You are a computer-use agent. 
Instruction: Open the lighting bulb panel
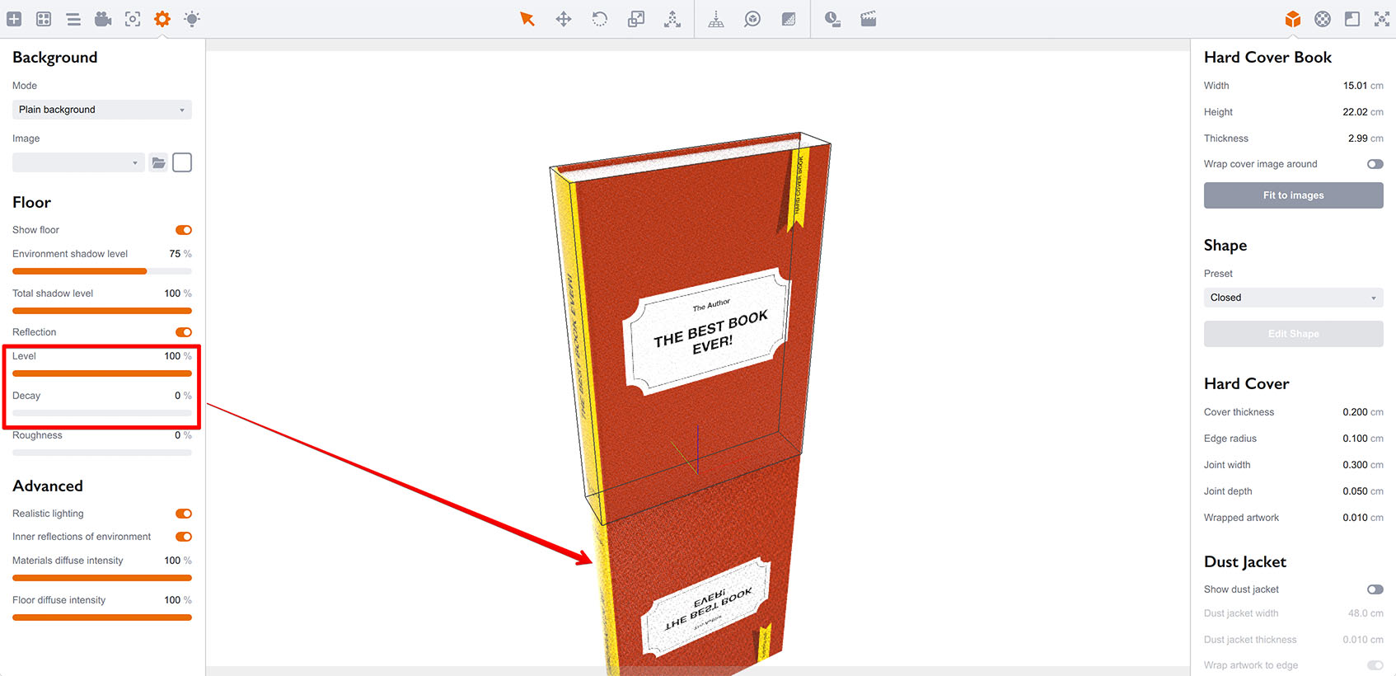pos(192,19)
